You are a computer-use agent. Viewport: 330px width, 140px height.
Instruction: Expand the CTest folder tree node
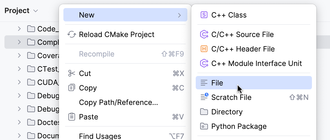tap(19, 69)
